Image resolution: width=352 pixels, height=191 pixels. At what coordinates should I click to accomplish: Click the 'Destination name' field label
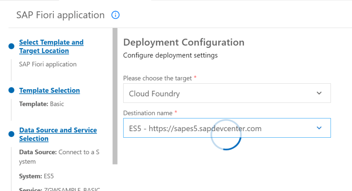click(x=148, y=113)
